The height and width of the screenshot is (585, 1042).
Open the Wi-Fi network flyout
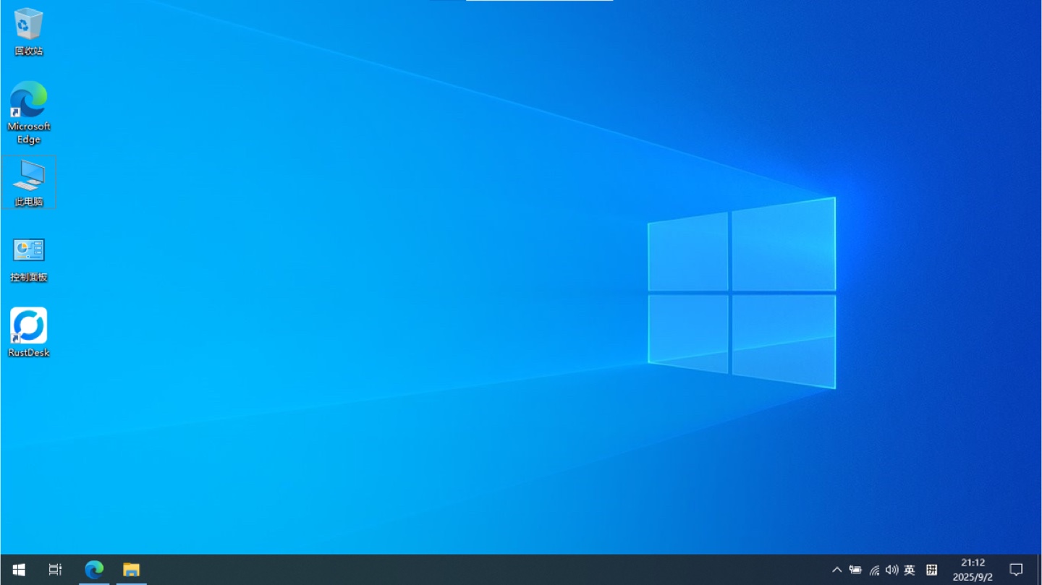(x=874, y=570)
